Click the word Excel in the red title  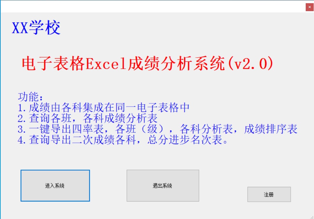coord(106,63)
